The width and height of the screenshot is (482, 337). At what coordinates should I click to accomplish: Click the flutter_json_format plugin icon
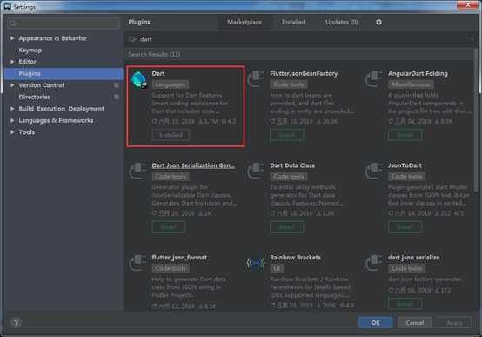click(137, 263)
